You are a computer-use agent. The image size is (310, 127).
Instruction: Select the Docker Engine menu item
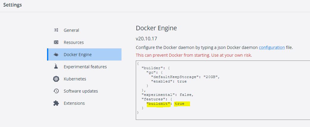(84, 55)
